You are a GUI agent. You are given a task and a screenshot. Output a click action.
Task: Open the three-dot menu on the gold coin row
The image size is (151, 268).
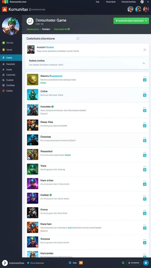coord(145,77)
